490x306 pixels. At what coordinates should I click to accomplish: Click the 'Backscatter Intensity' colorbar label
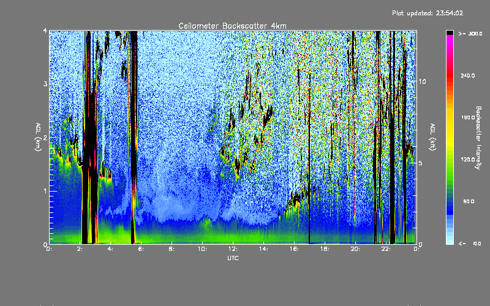tap(478, 138)
